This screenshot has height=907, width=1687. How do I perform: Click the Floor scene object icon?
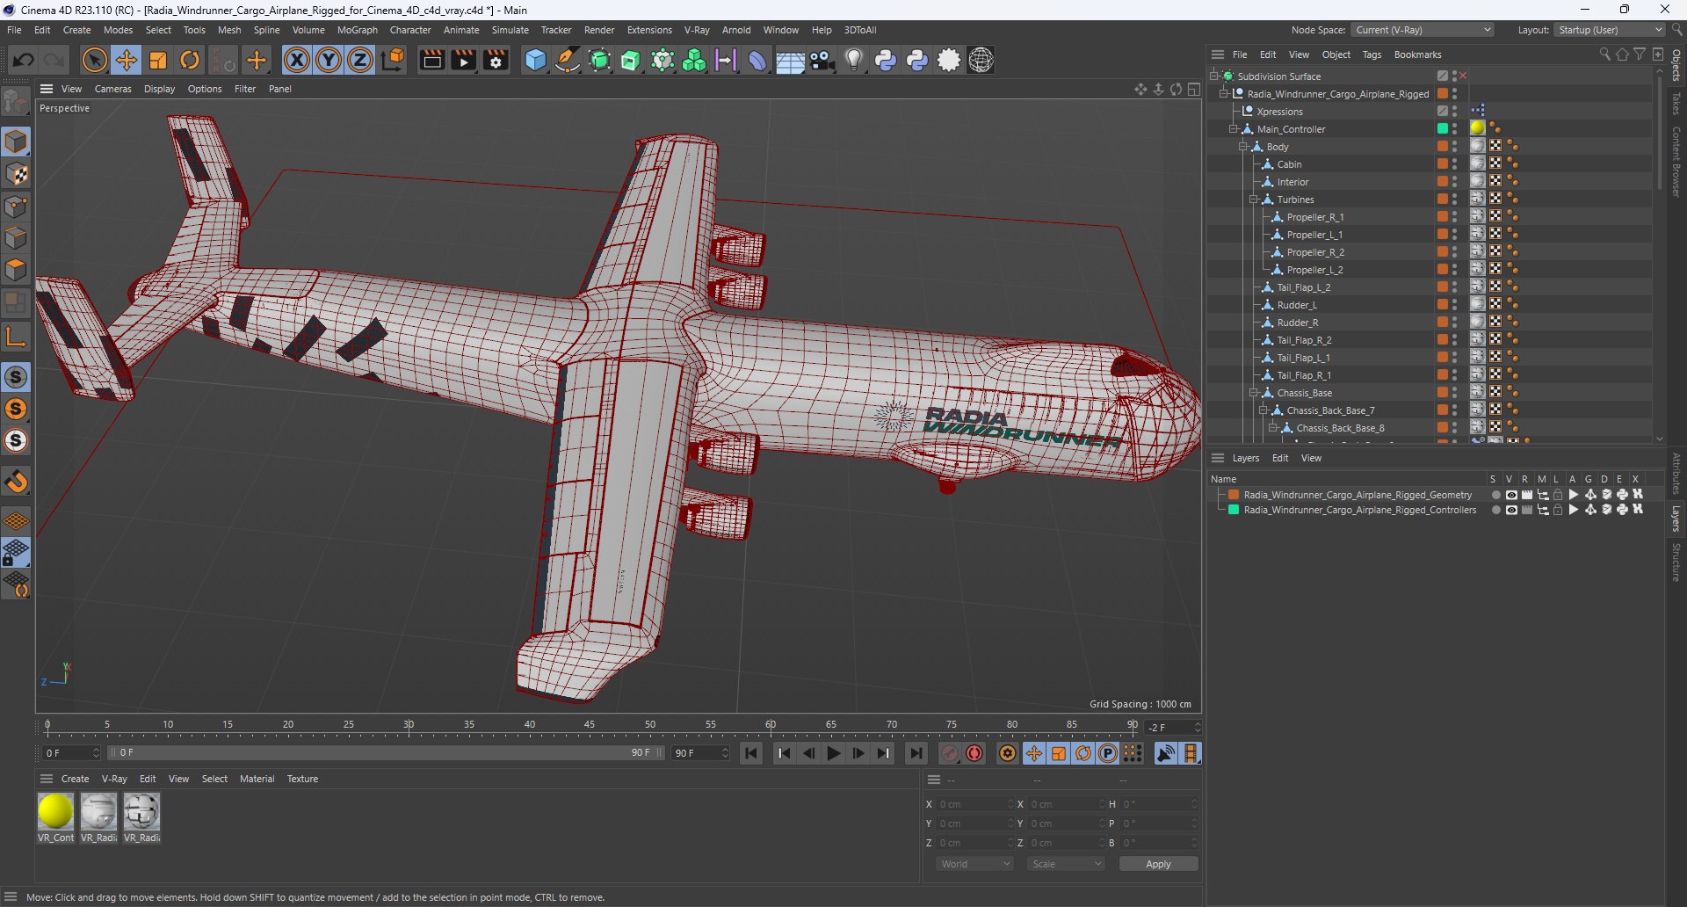point(790,62)
